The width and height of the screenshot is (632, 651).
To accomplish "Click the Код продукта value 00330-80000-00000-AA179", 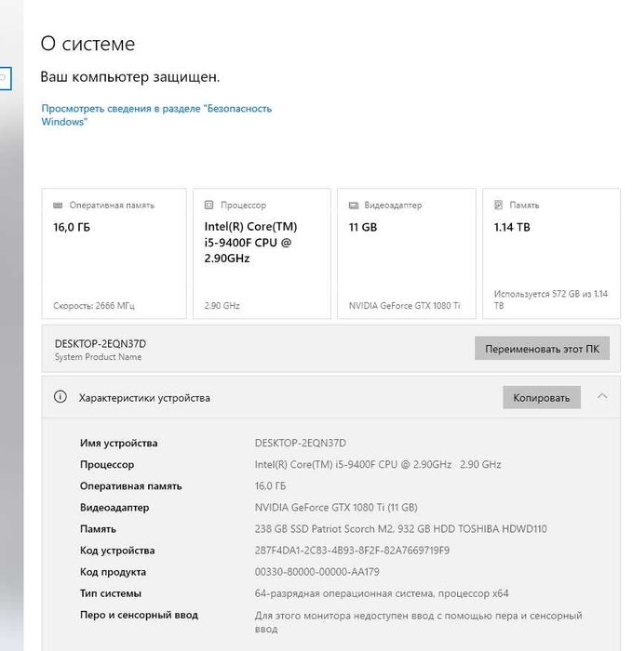I will (317, 572).
